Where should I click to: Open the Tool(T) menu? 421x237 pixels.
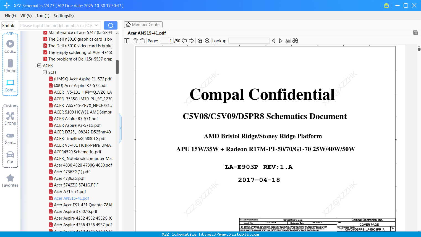coord(43,16)
